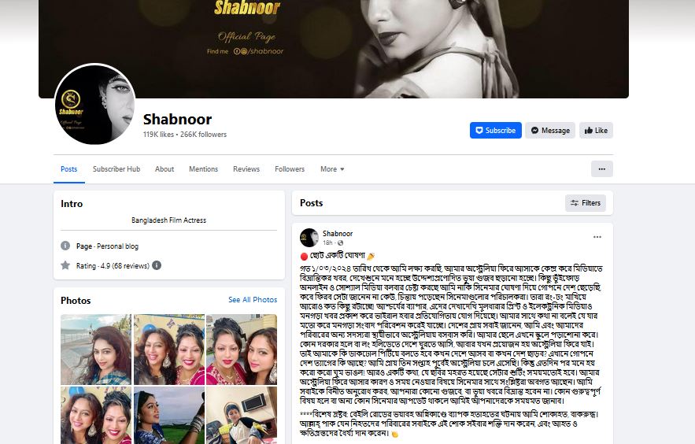
Task: Open the About tab
Action: [165, 168]
